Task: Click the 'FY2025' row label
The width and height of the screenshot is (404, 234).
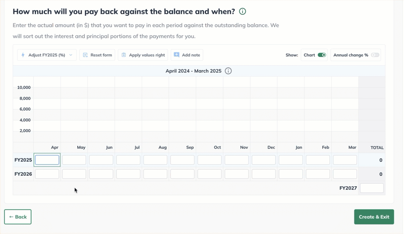Action: [x=23, y=160]
